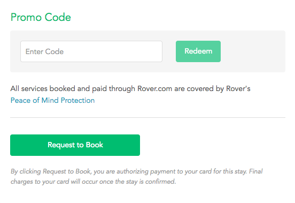Open the Peace of Mind Protection link

click(52, 100)
